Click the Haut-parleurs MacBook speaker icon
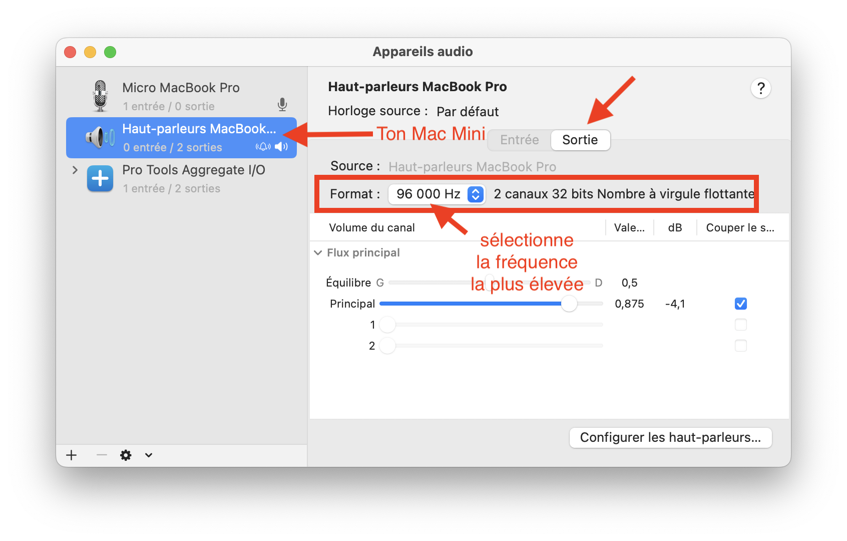 point(101,137)
